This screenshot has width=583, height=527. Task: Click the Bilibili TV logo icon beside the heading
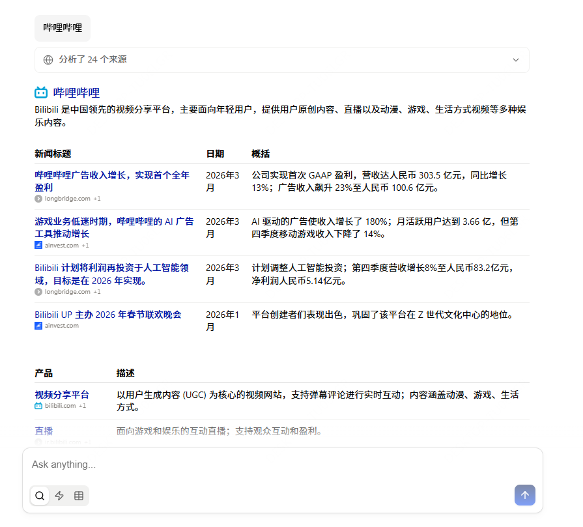click(x=40, y=92)
